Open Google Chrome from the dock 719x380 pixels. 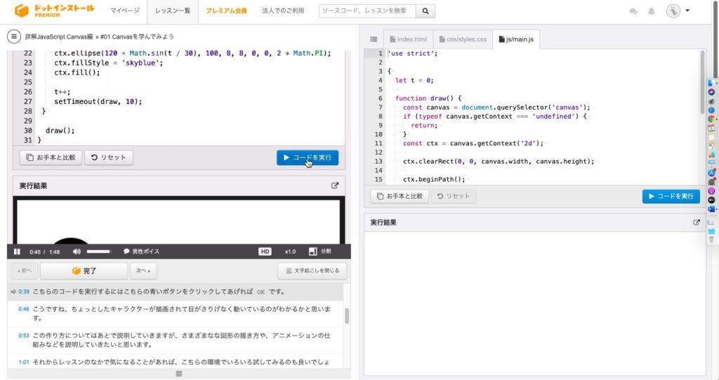(x=711, y=119)
